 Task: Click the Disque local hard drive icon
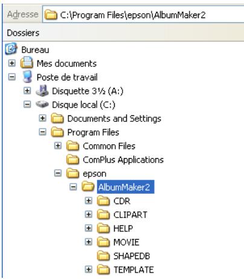[x=42, y=104]
